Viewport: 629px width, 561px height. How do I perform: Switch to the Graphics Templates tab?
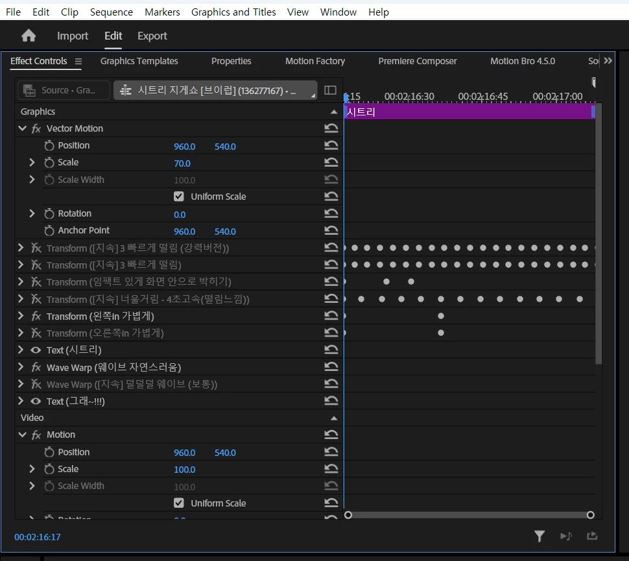(139, 61)
